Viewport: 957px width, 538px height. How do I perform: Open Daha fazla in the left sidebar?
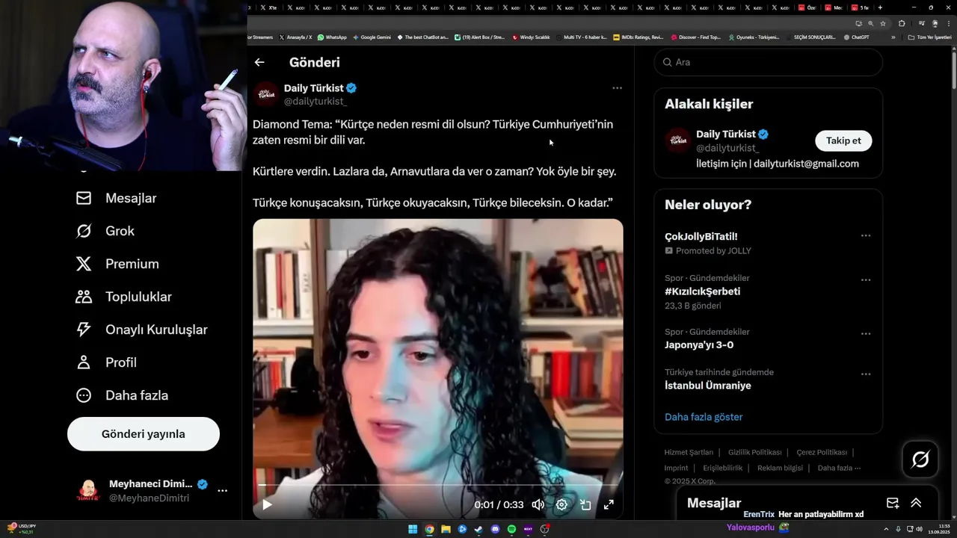[121, 395]
